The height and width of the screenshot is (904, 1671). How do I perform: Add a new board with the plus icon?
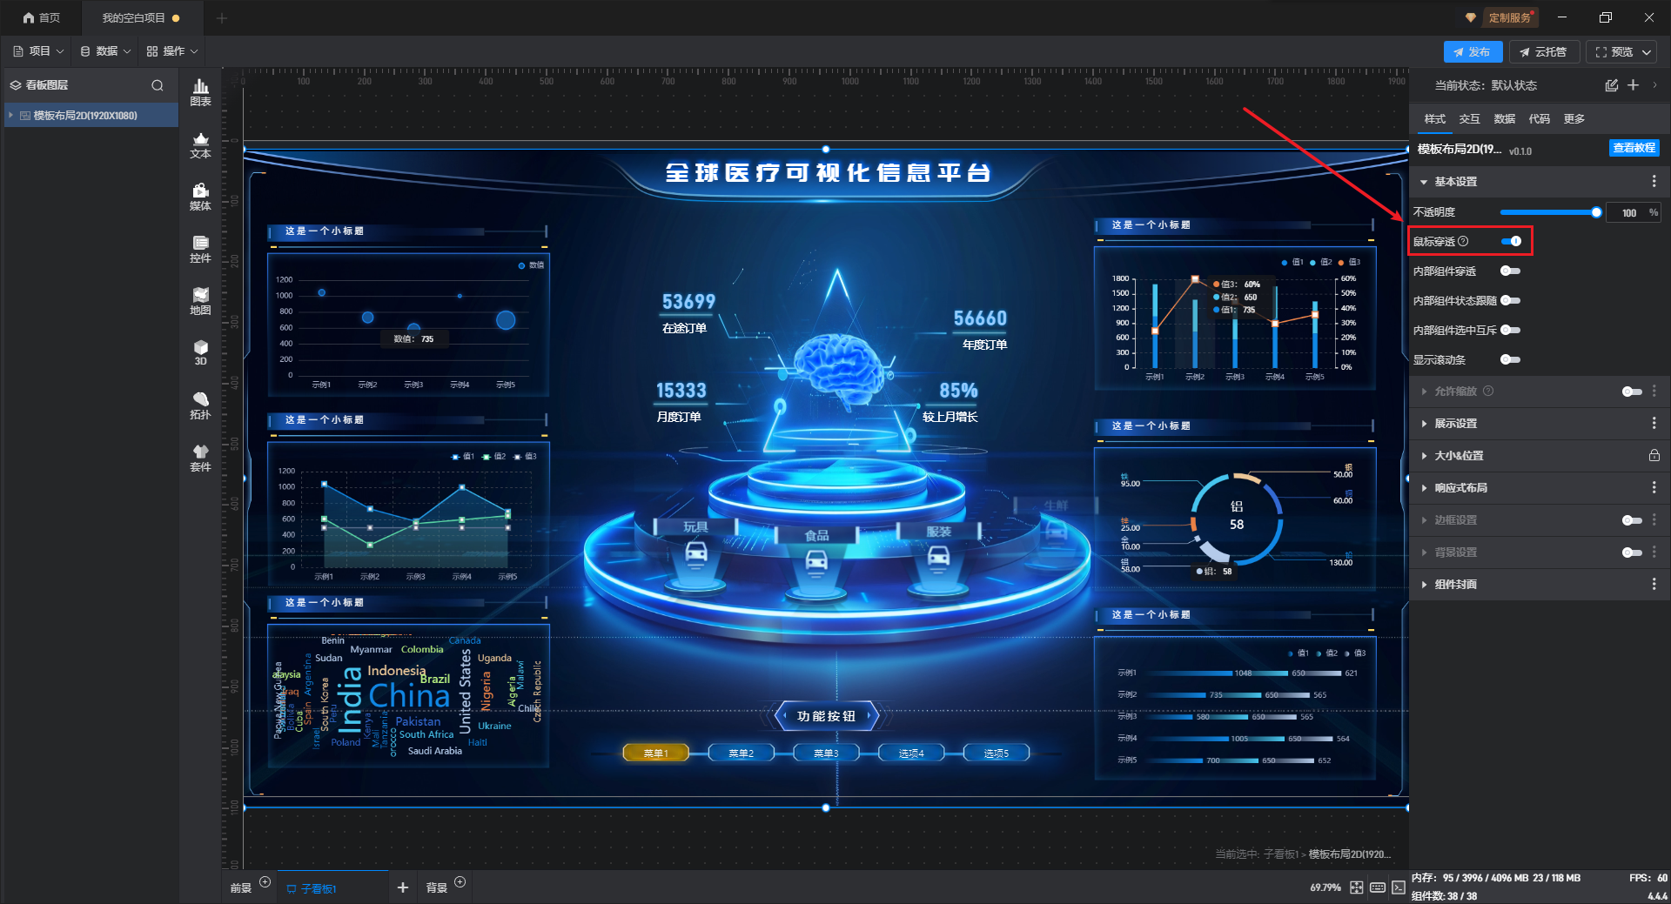click(x=402, y=887)
